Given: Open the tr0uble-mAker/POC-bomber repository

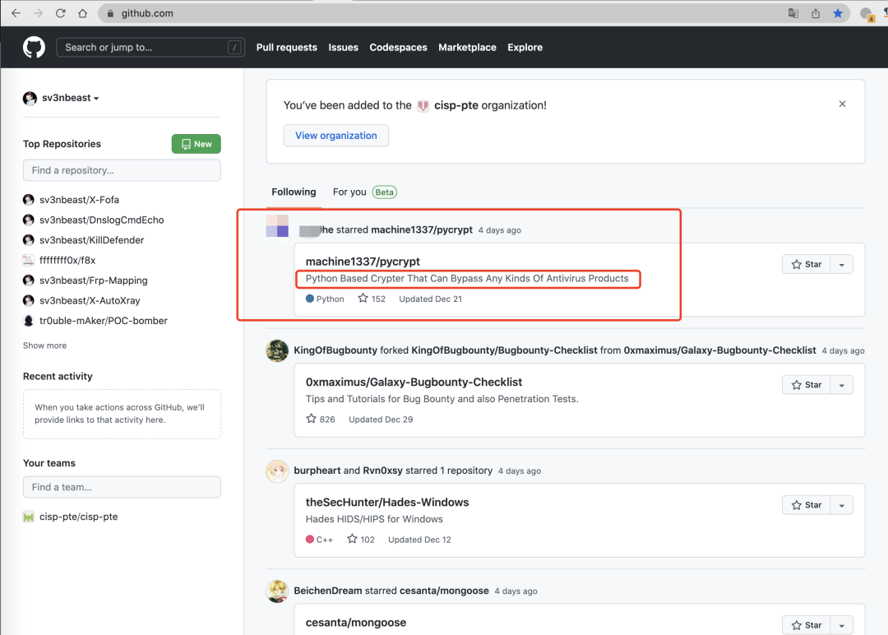Looking at the screenshot, I should [104, 321].
